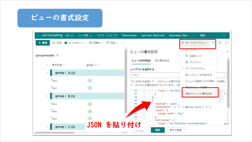Click the navigation overflow ellipsis
Screen dimensions: 252x142
point(194,35)
